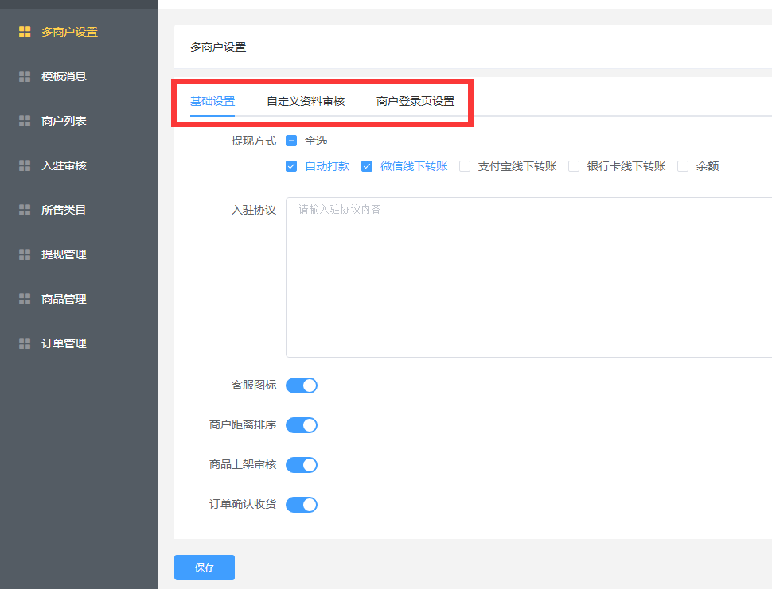The height and width of the screenshot is (589, 772).
Task: Select 所售类目 in the sidebar
Action: click(64, 210)
